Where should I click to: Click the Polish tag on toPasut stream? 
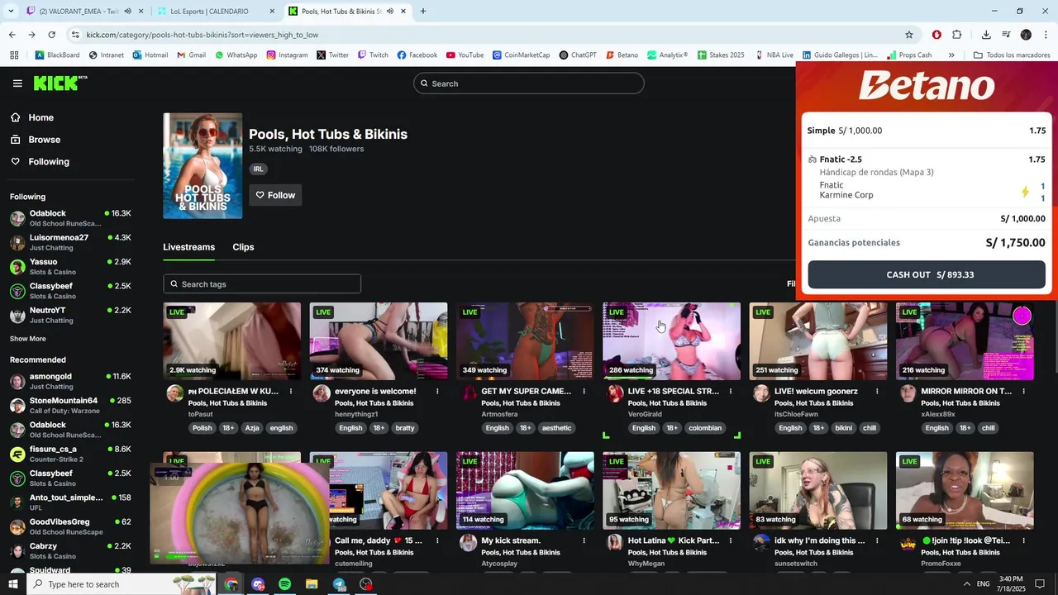click(x=203, y=428)
